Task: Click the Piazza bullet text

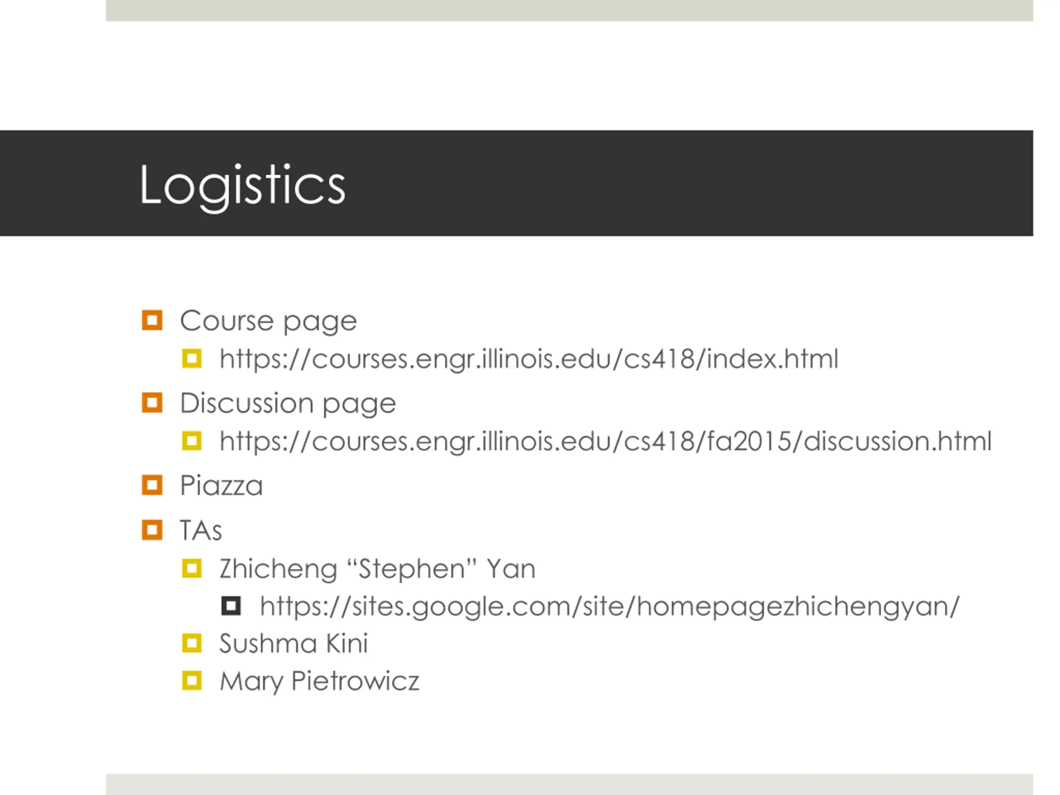Action: click(222, 485)
